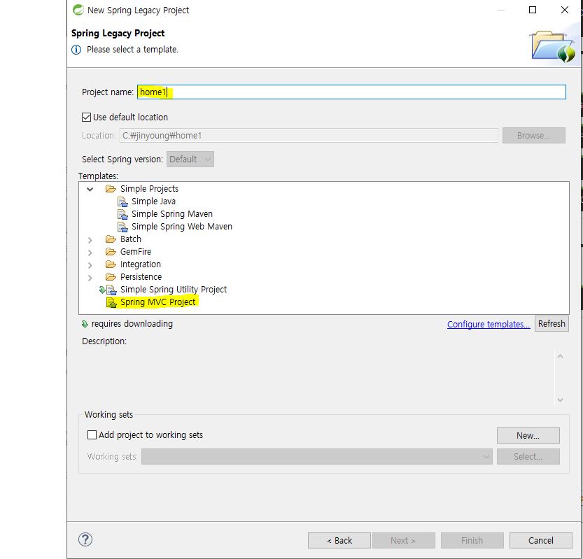
Task: Maximize the New Spring Legacy Project dialog
Action: 533,10
